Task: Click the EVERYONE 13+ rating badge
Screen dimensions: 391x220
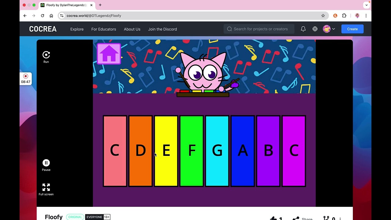Action: (x=98, y=217)
